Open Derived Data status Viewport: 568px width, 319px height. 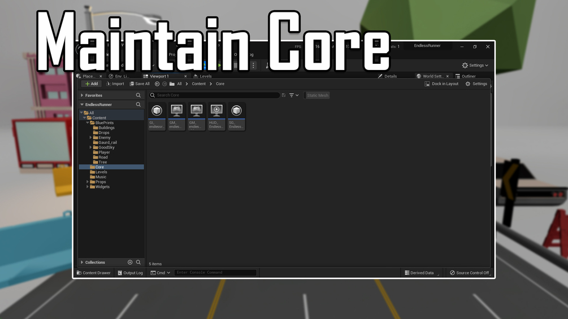pos(419,273)
